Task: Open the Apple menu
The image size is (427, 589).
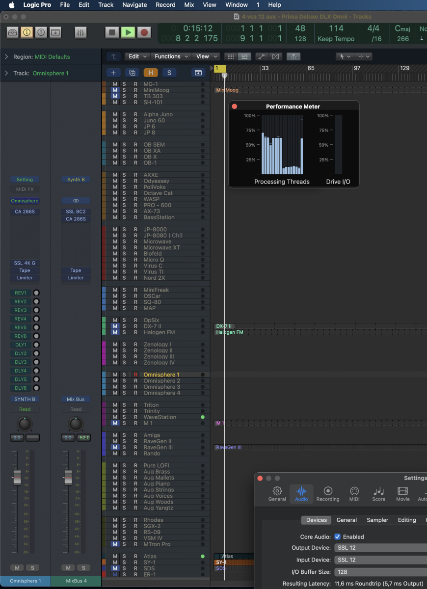Action: click(12, 5)
